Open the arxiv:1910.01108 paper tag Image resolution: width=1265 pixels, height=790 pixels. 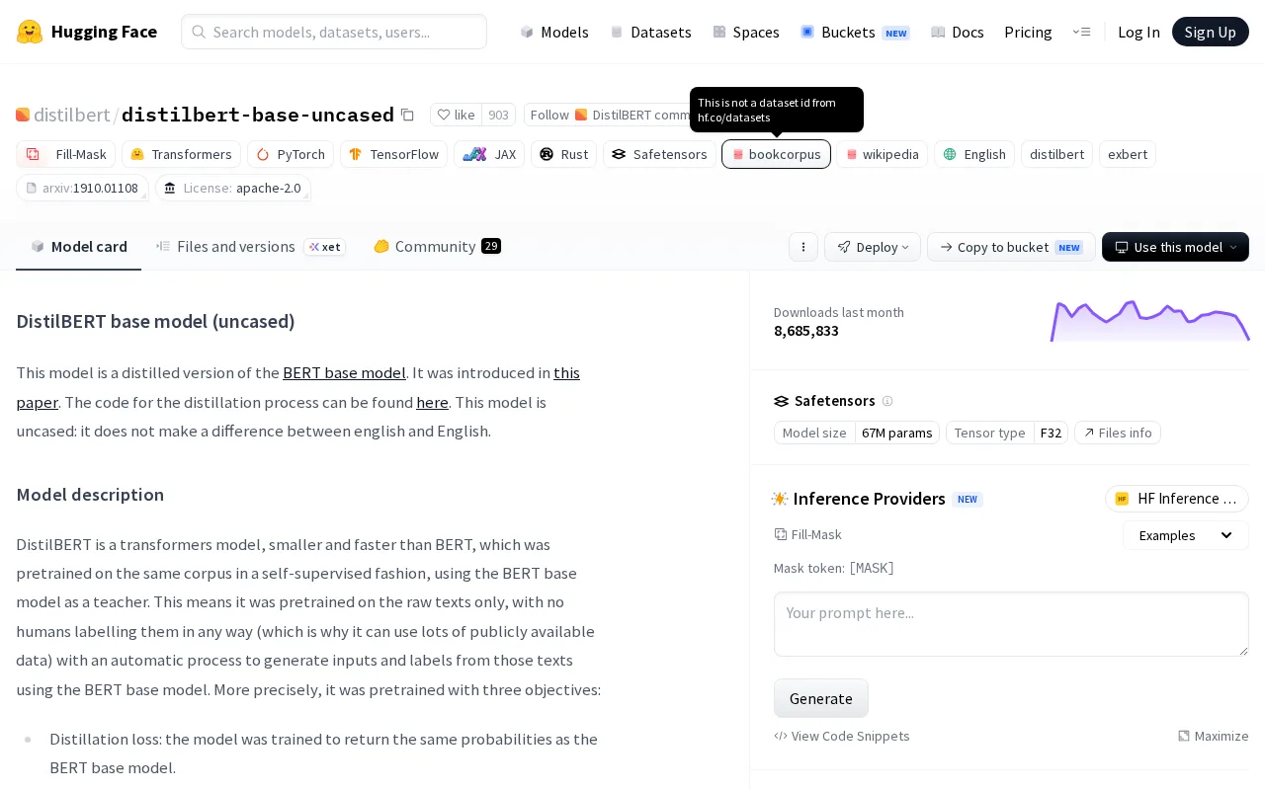(82, 188)
